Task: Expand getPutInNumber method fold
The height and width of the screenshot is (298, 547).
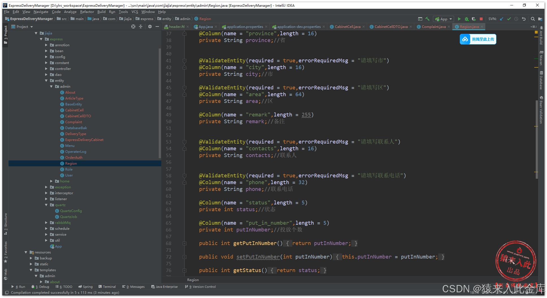Action: coord(184,243)
